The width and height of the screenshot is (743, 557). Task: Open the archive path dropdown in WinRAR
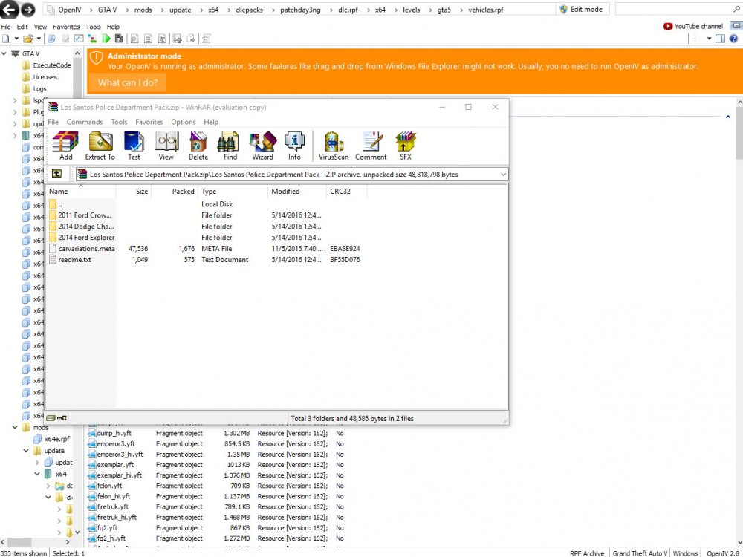tap(503, 175)
